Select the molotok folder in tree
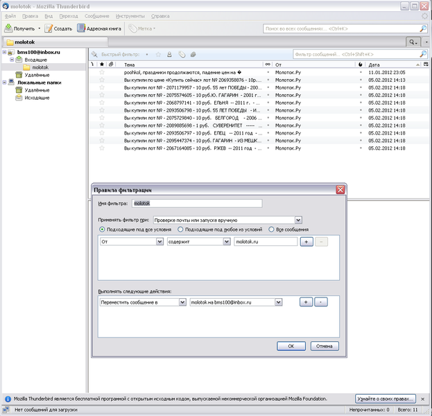 pyautogui.click(x=40, y=67)
